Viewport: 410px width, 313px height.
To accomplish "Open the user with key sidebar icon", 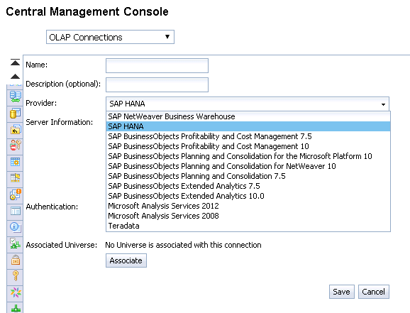I will click(15, 145).
